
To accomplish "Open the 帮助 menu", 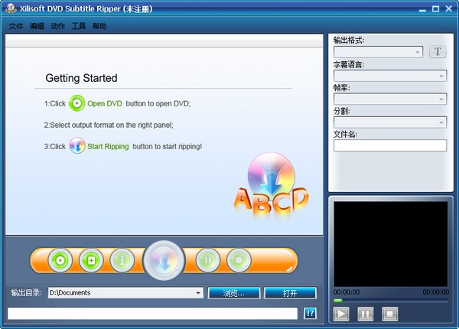I will (99, 26).
